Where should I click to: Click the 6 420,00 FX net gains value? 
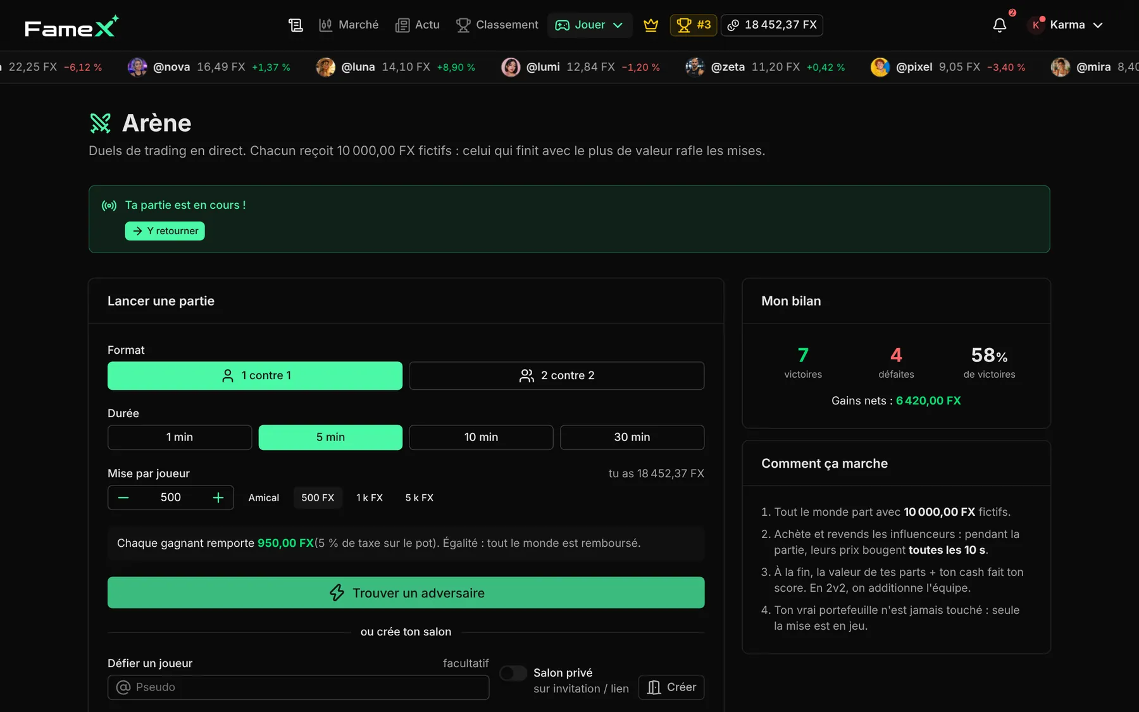coord(928,401)
